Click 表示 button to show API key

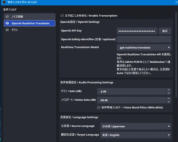click(165, 31)
